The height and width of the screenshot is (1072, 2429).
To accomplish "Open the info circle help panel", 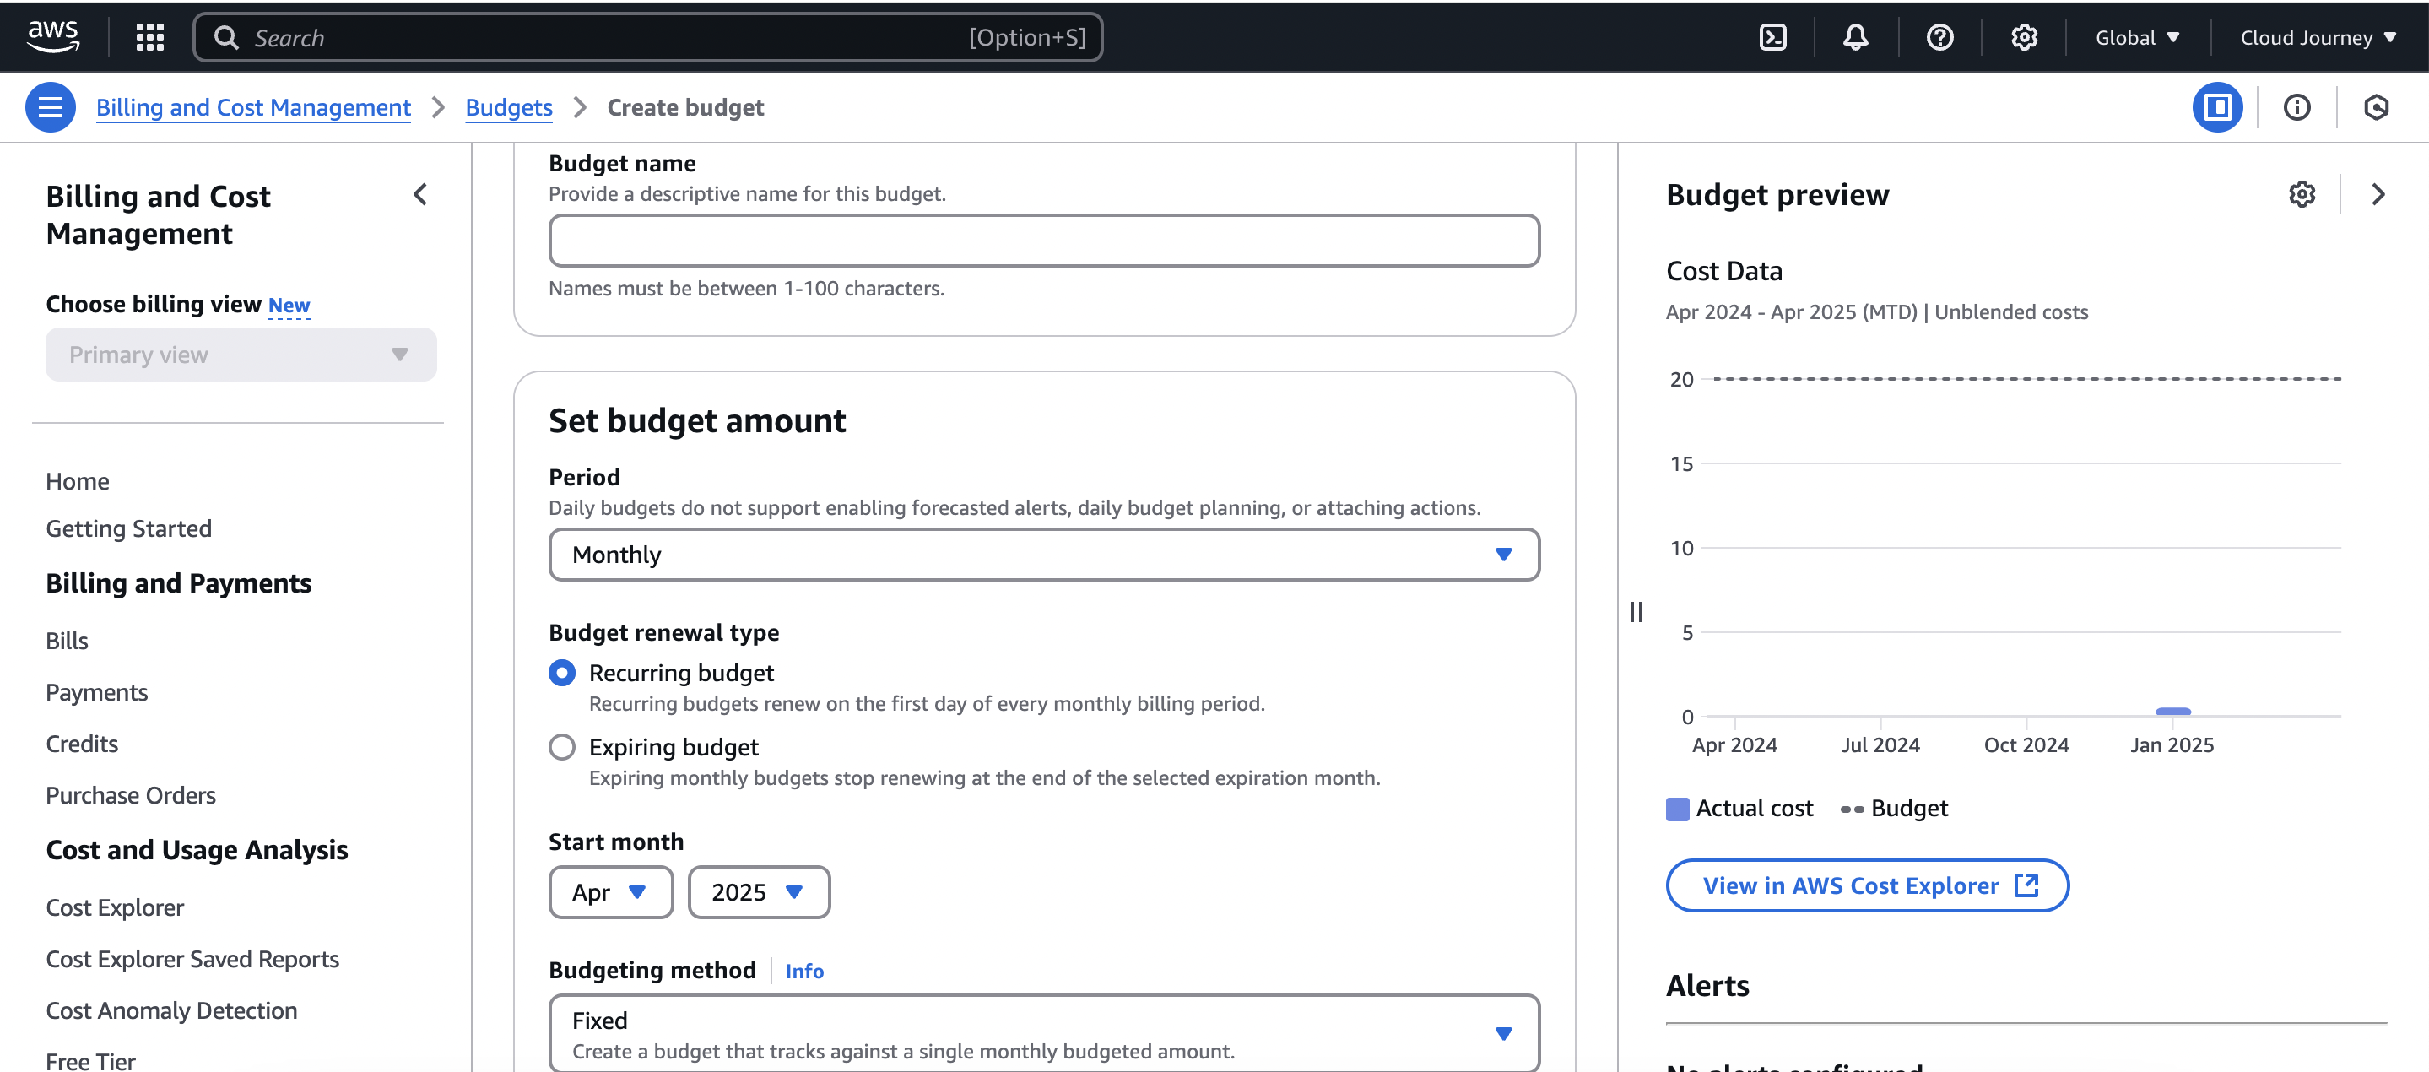I will pyautogui.click(x=2297, y=107).
